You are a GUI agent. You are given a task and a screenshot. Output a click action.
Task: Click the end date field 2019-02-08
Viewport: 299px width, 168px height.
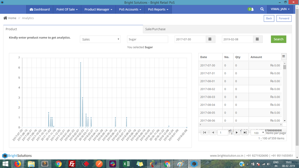click(238, 39)
